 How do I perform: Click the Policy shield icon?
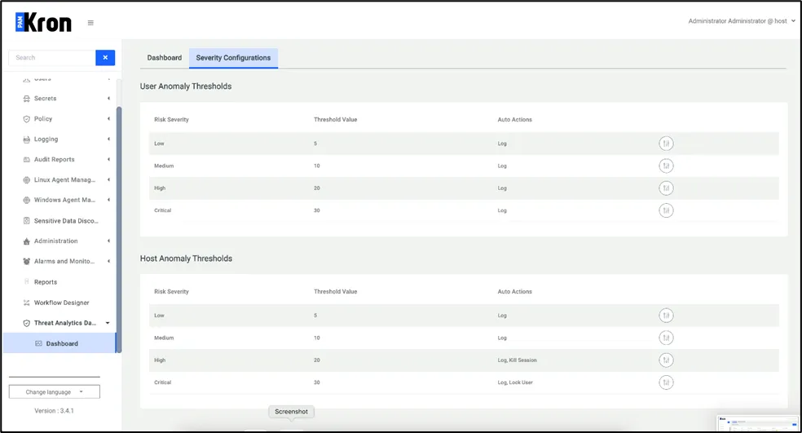click(x=27, y=119)
